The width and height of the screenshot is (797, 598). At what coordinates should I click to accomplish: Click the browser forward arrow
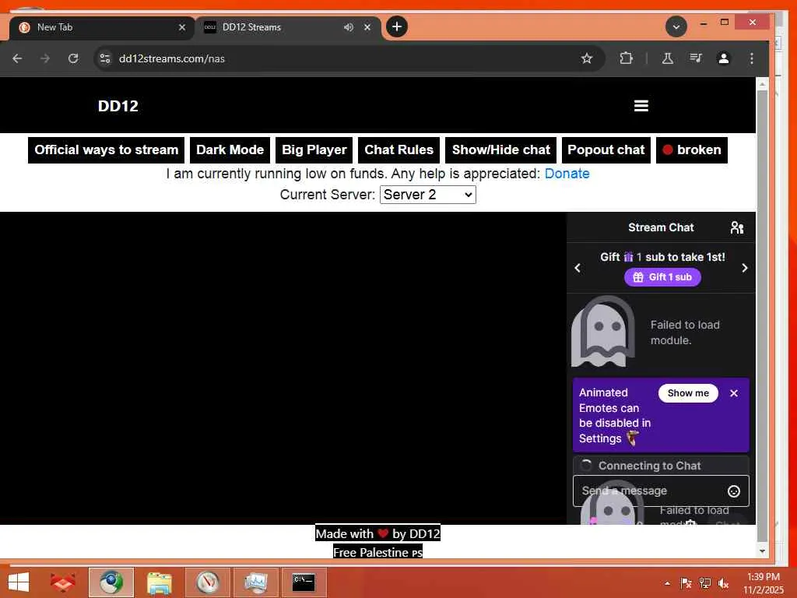pos(45,58)
